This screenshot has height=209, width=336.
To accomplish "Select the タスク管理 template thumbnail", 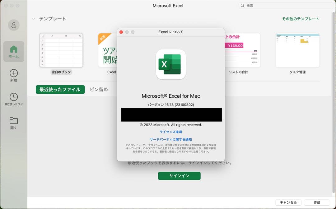I will point(297,50).
